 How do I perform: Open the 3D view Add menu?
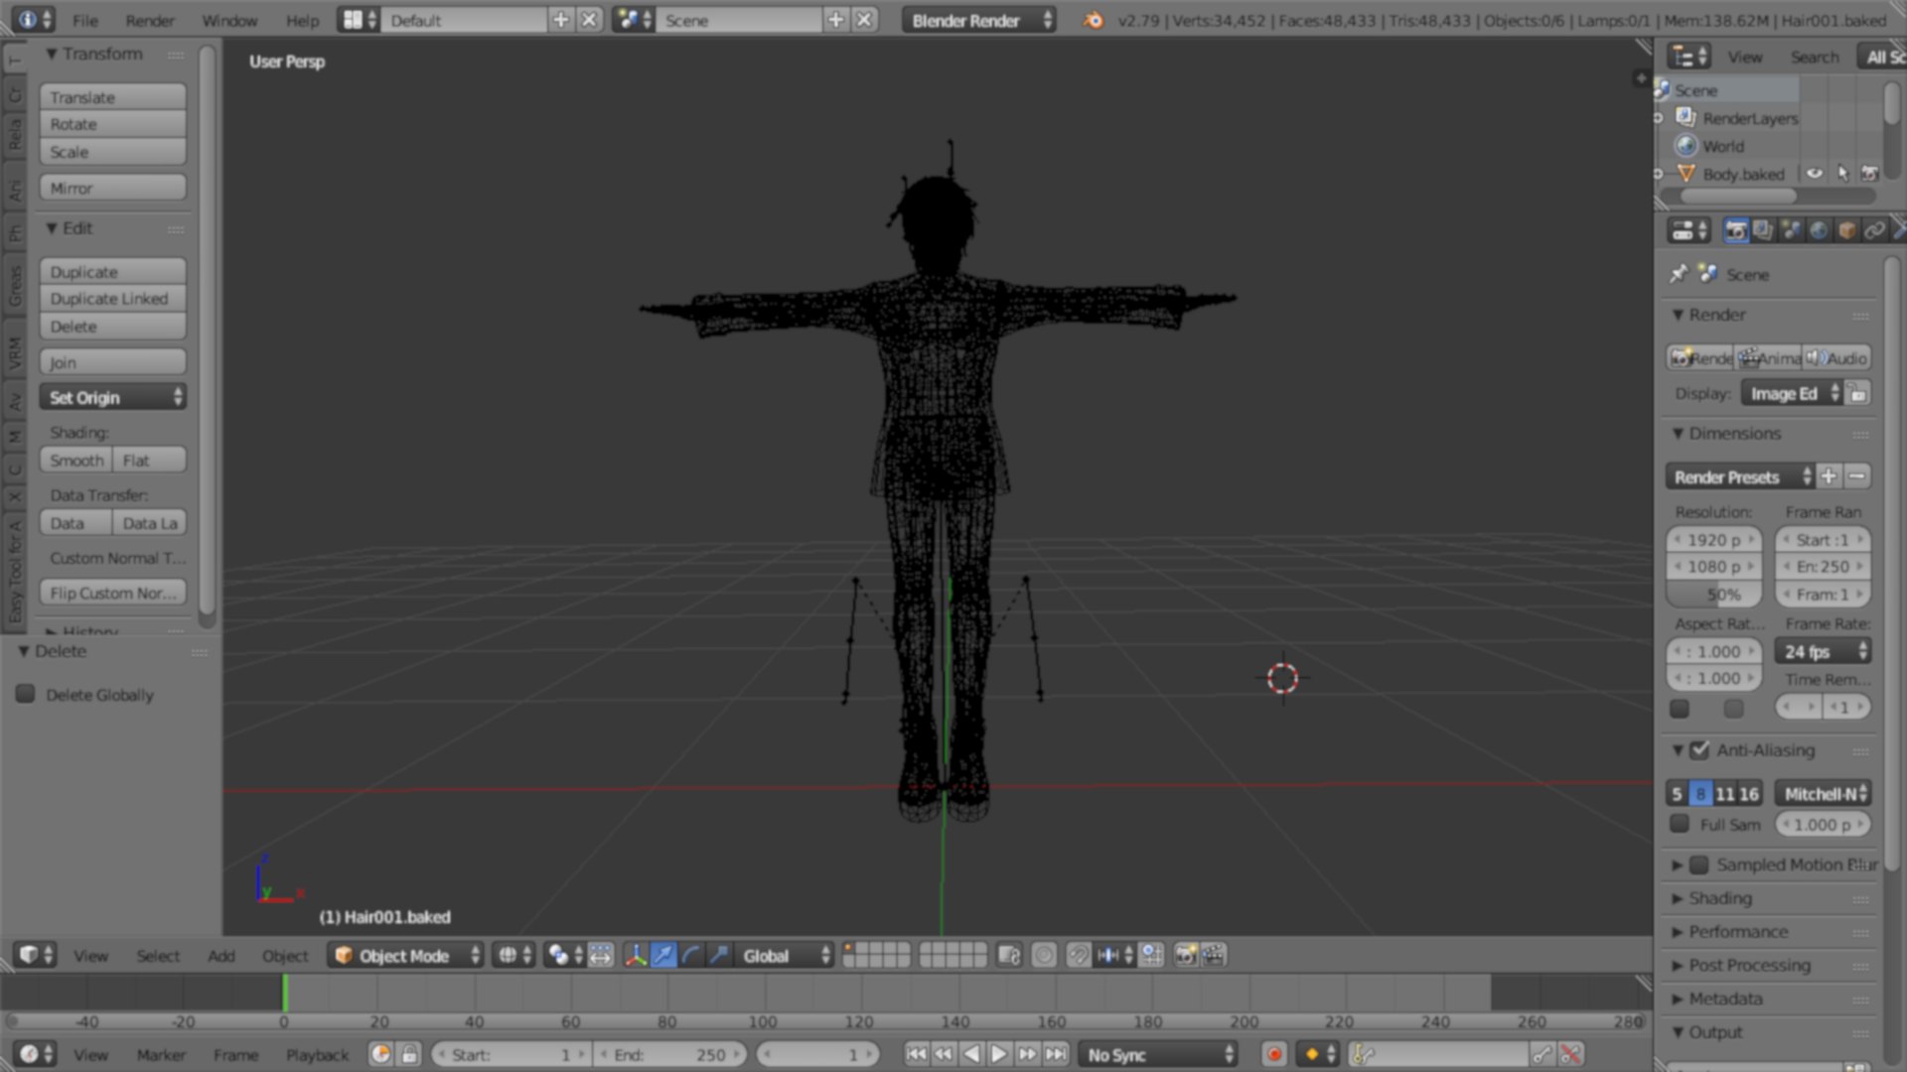tap(221, 955)
